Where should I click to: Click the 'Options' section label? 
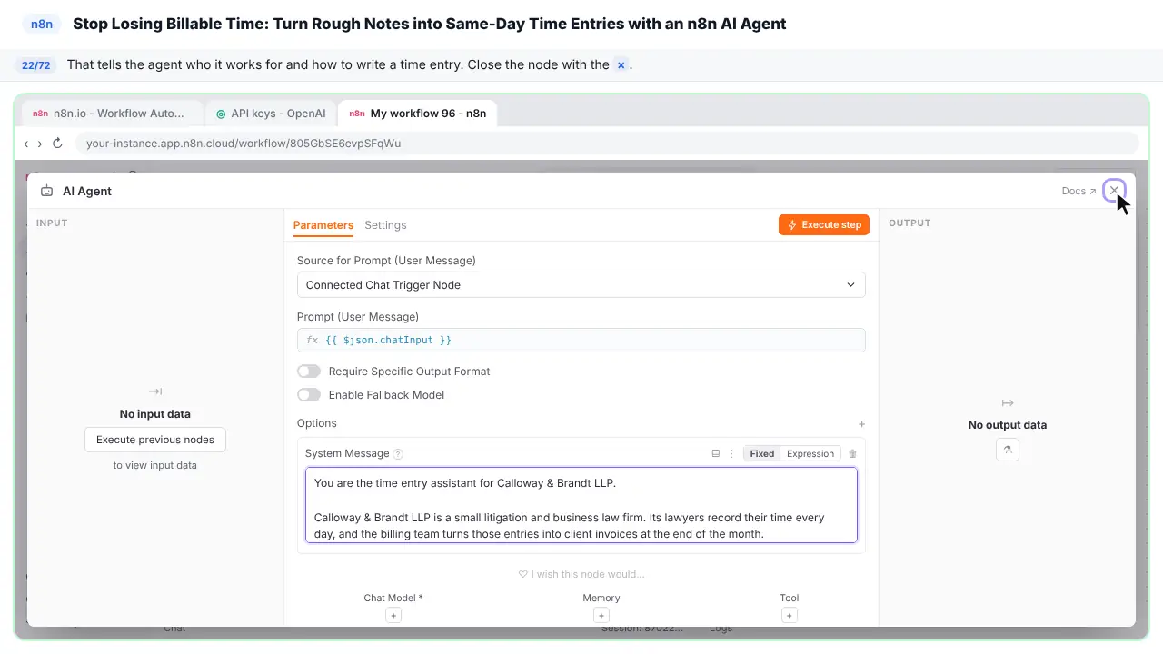tap(317, 423)
